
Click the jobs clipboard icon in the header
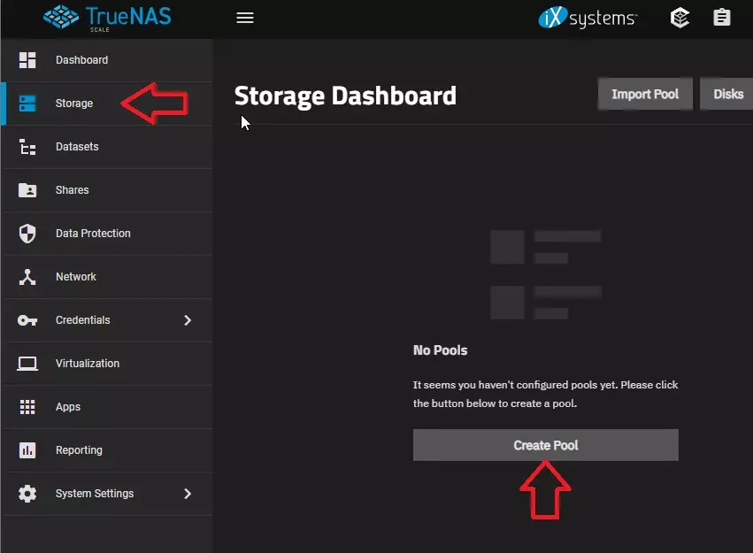[722, 17]
